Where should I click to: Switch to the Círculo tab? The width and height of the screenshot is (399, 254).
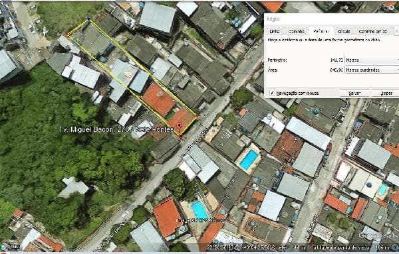coord(344,31)
